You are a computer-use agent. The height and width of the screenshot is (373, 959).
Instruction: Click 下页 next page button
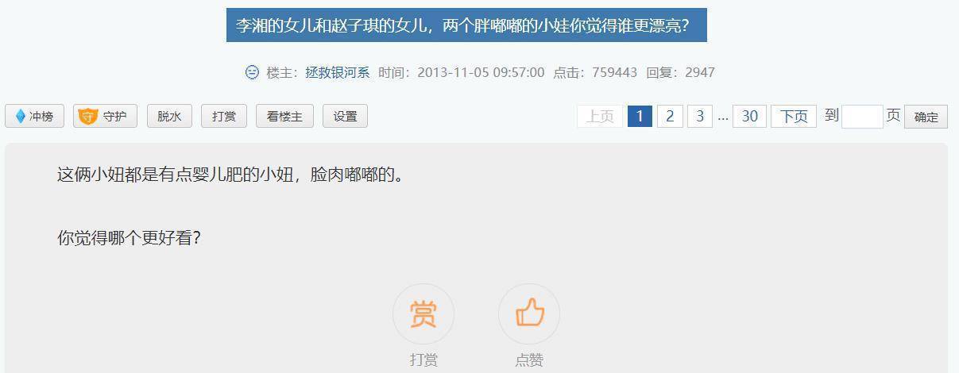(x=794, y=117)
